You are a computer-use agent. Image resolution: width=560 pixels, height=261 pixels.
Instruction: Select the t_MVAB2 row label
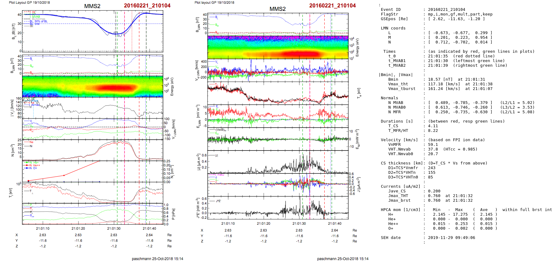[397, 65]
